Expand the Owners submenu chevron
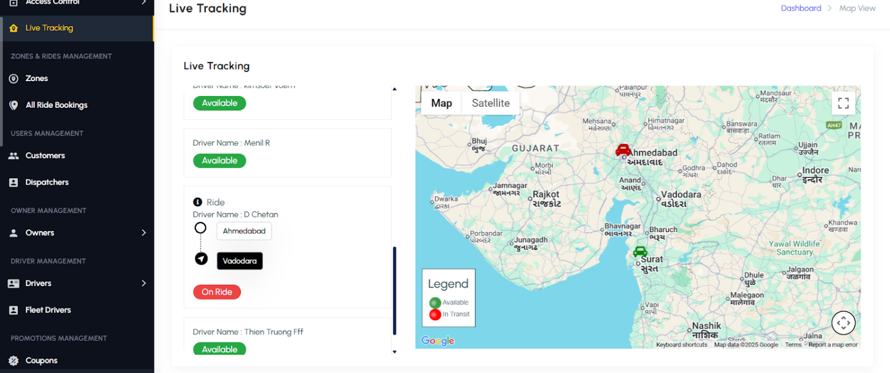 click(144, 233)
